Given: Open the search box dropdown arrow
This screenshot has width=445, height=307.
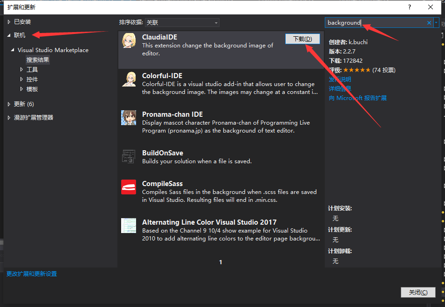Looking at the screenshot, I should (x=436, y=23).
